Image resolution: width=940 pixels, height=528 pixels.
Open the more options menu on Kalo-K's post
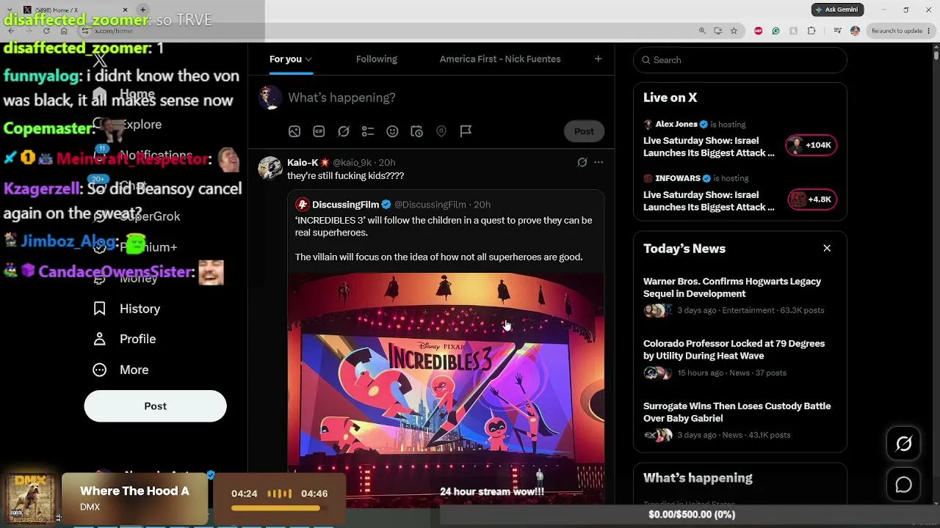point(599,162)
